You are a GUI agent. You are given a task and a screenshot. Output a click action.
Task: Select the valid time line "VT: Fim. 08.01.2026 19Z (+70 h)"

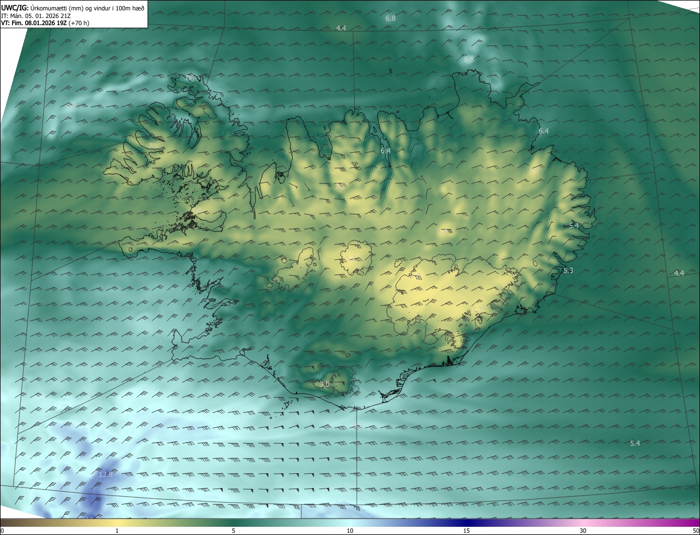click(45, 23)
